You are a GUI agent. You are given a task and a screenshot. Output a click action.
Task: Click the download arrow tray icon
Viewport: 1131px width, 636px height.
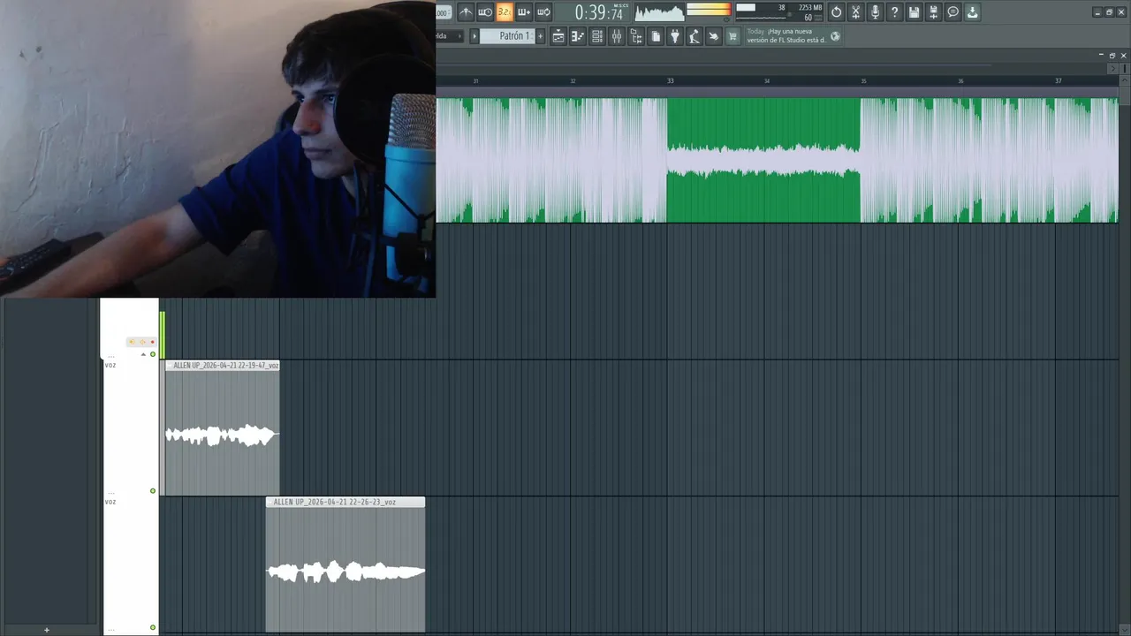tap(972, 11)
